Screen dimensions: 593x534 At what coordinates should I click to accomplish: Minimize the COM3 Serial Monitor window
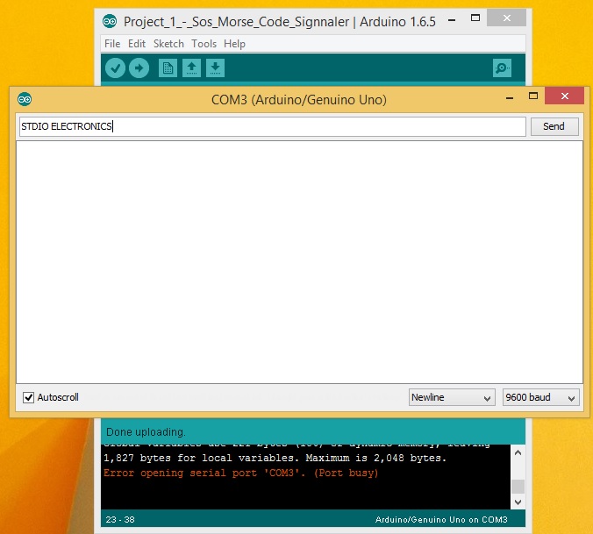(x=510, y=97)
